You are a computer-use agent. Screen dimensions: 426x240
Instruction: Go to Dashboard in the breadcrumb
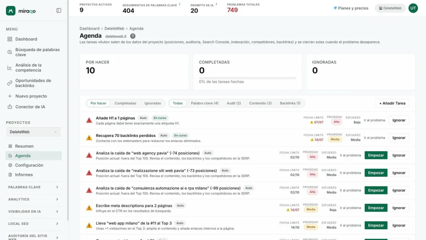click(89, 28)
